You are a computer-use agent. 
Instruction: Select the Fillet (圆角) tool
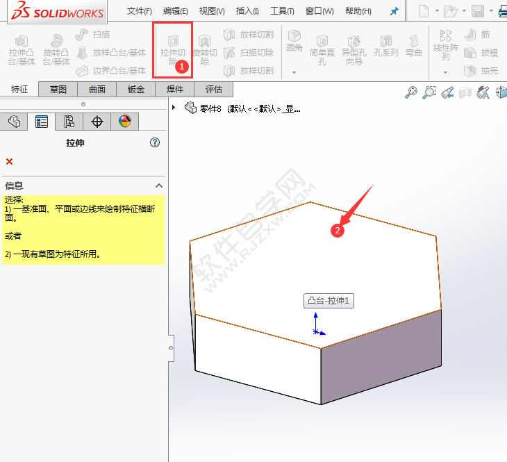point(294,41)
